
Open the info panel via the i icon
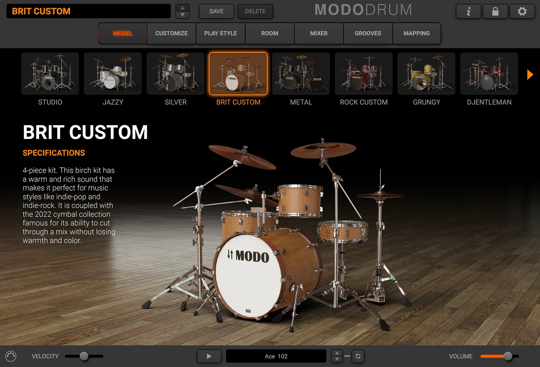(x=468, y=11)
